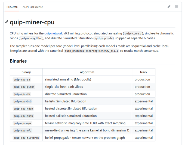Click experimental track for quip-cpu-bsb
The width and height of the screenshot is (185, 145).
[144, 101]
